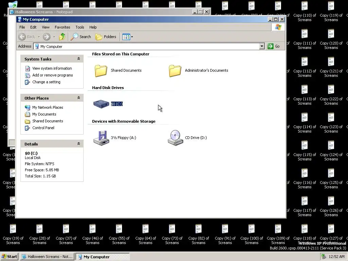This screenshot has height=261, width=348.
Task: Expand the Back history dropdown arrow
Action: click(x=39, y=37)
